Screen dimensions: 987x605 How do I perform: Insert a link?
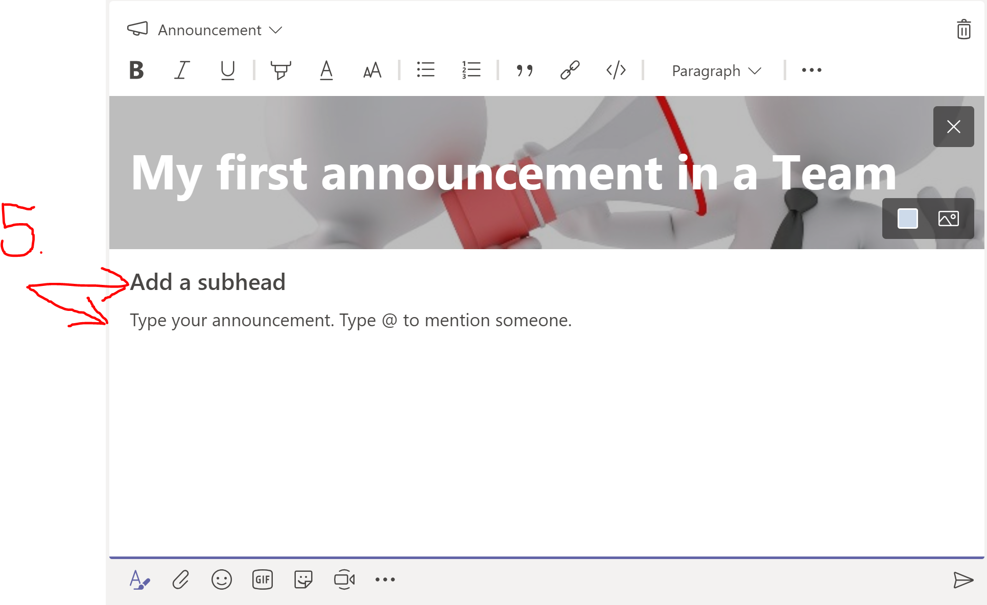click(570, 70)
